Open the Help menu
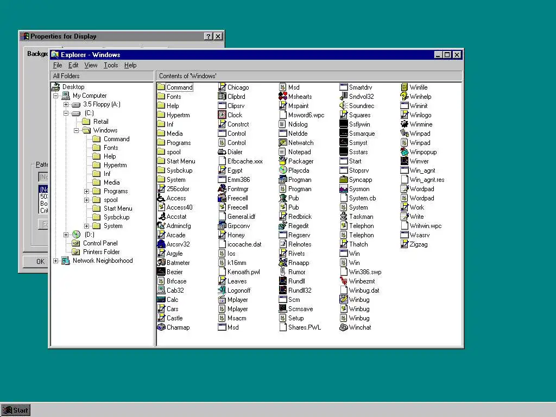 (130, 65)
